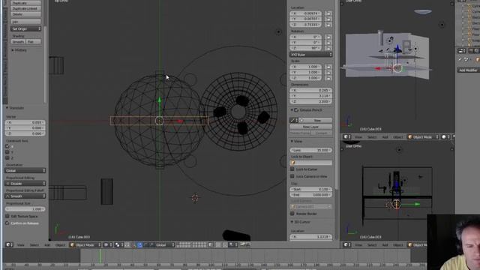Image resolution: width=480 pixels, height=270 pixels.
Task: Open Select menu in main viewport header
Action: (34, 245)
